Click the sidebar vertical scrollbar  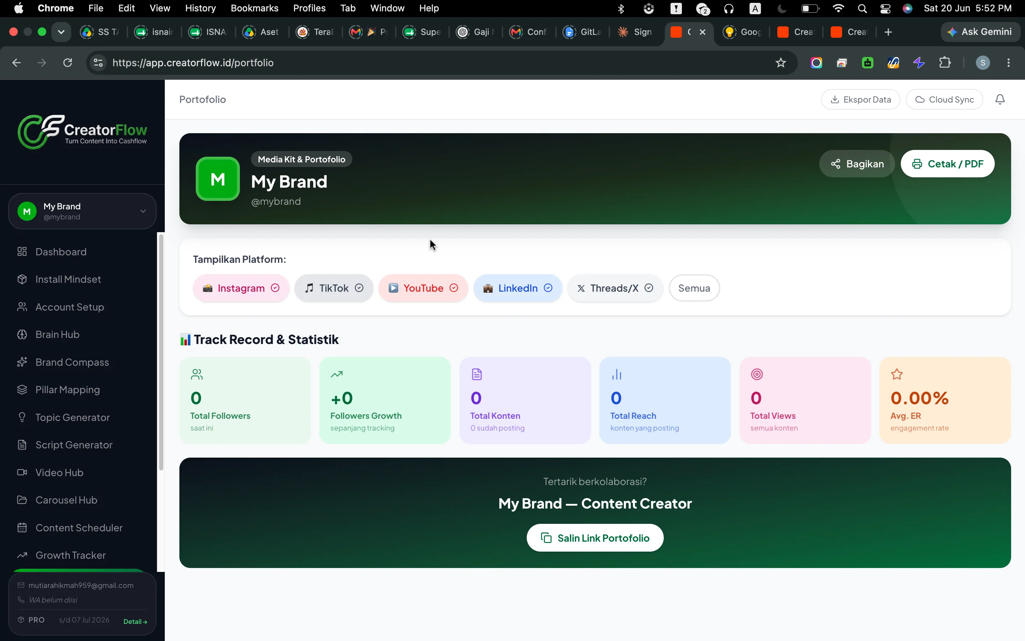click(161, 352)
